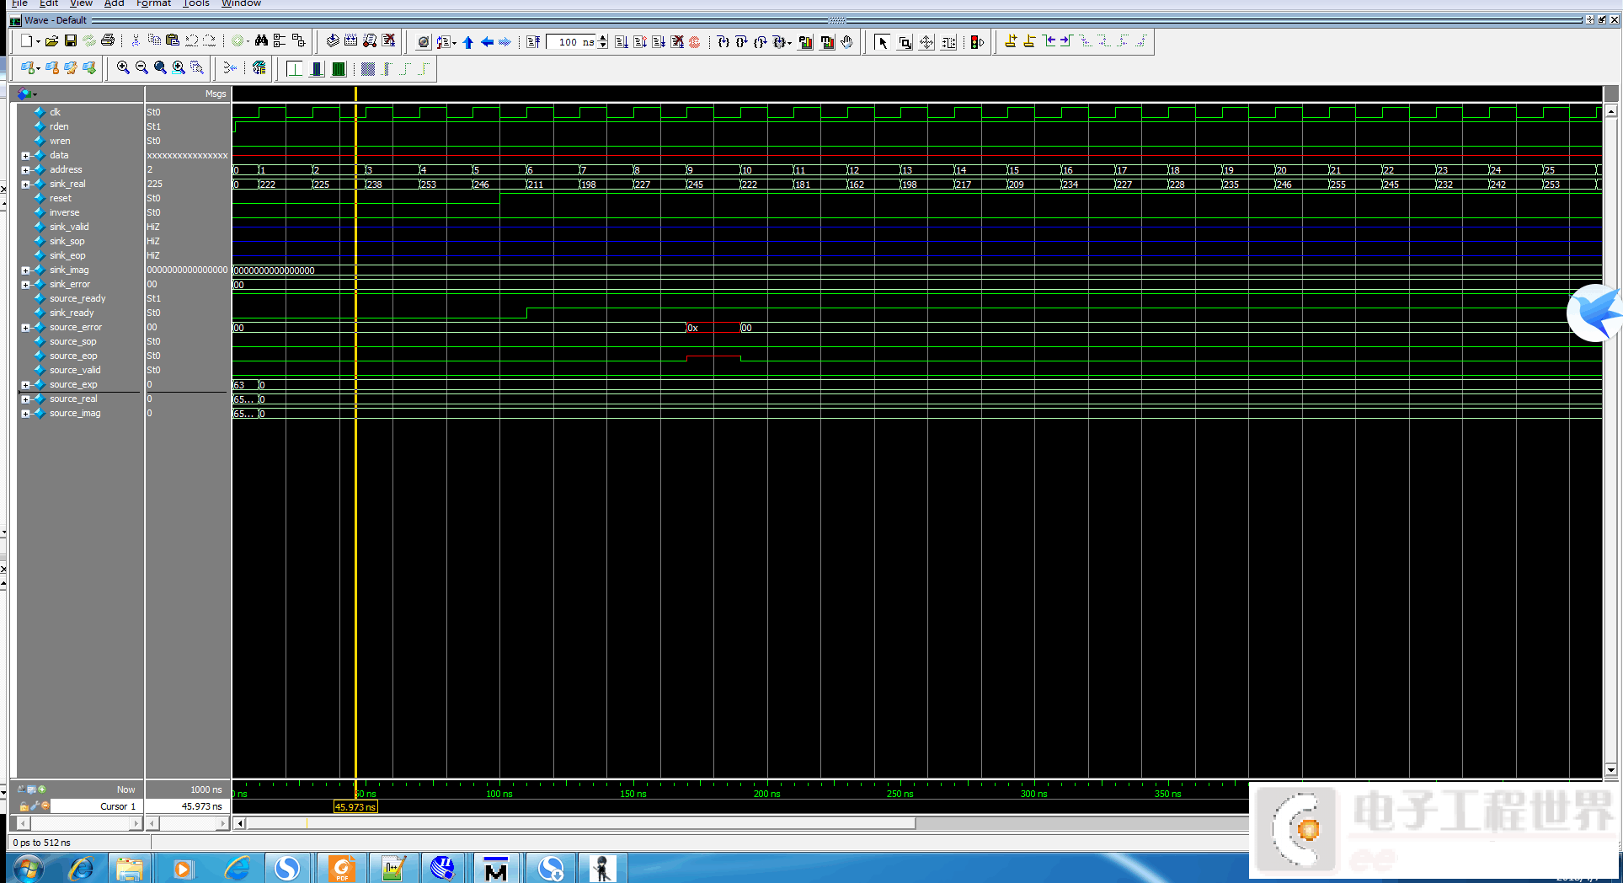The width and height of the screenshot is (1623, 883).
Task: Open the Add menu
Action: [114, 3]
